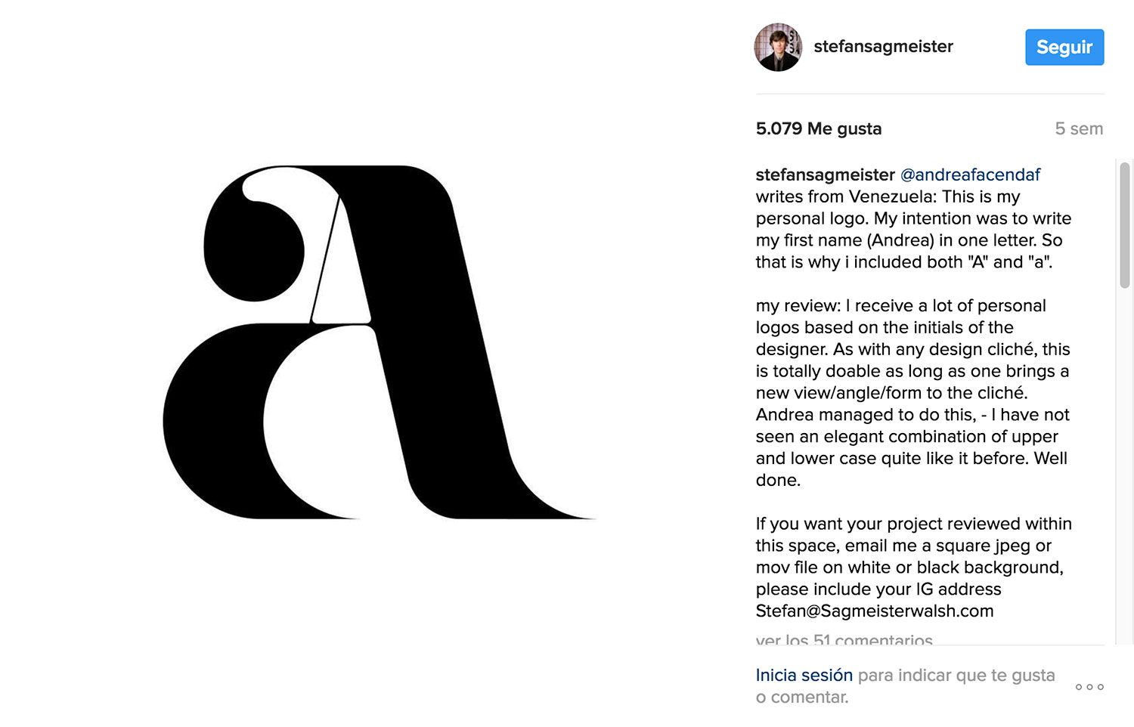Grab the comments panel scrollbar thumb
Screen dimensions: 1134x727
(1125, 224)
